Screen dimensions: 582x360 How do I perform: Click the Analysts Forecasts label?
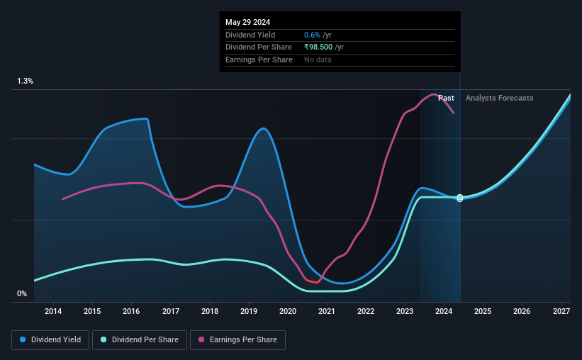point(500,98)
